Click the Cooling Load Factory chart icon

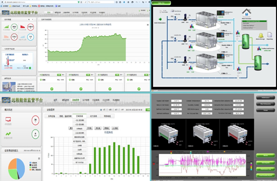[259, 48]
